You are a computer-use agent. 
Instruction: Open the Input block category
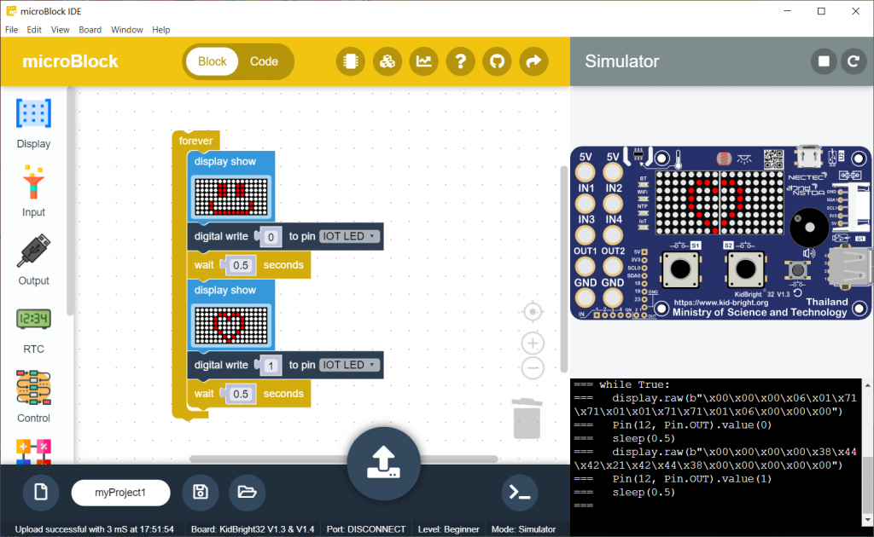coord(33,192)
